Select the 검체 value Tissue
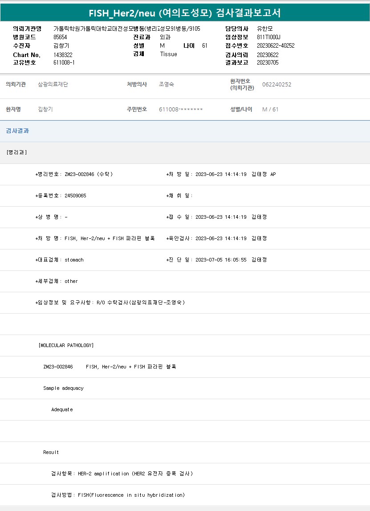This screenshot has height=511, width=370. [168, 54]
